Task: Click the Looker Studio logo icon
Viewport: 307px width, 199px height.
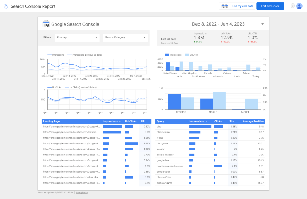Action: [6, 6]
